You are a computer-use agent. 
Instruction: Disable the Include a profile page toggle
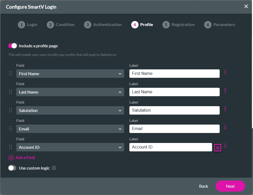click(12, 45)
